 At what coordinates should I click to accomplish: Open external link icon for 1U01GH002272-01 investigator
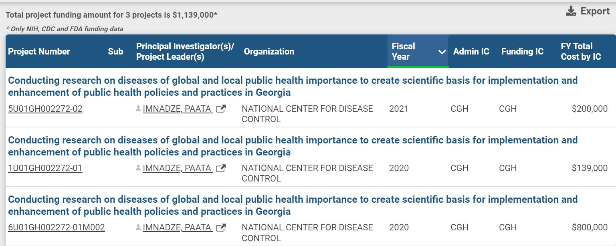point(220,168)
